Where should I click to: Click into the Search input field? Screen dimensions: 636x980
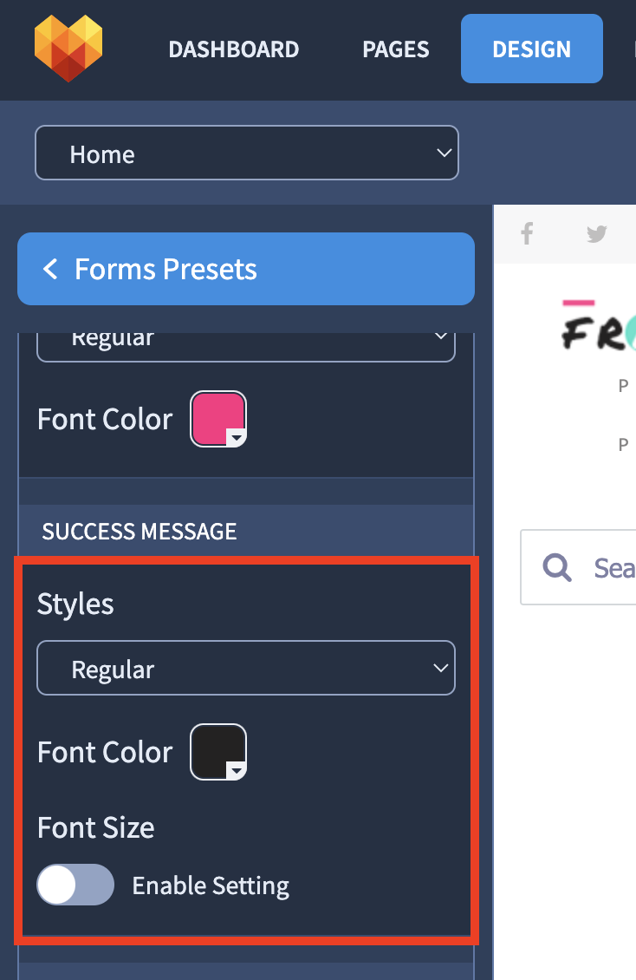[x=579, y=567]
